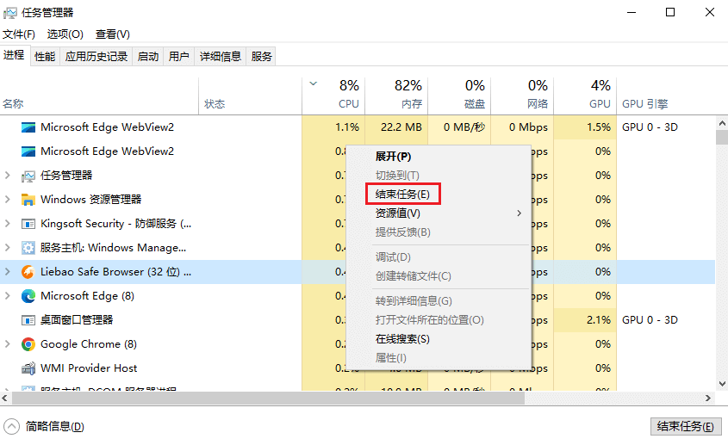The width and height of the screenshot is (728, 445).
Task: Click the horizontal scrollbar right arrow
Action: point(708,399)
